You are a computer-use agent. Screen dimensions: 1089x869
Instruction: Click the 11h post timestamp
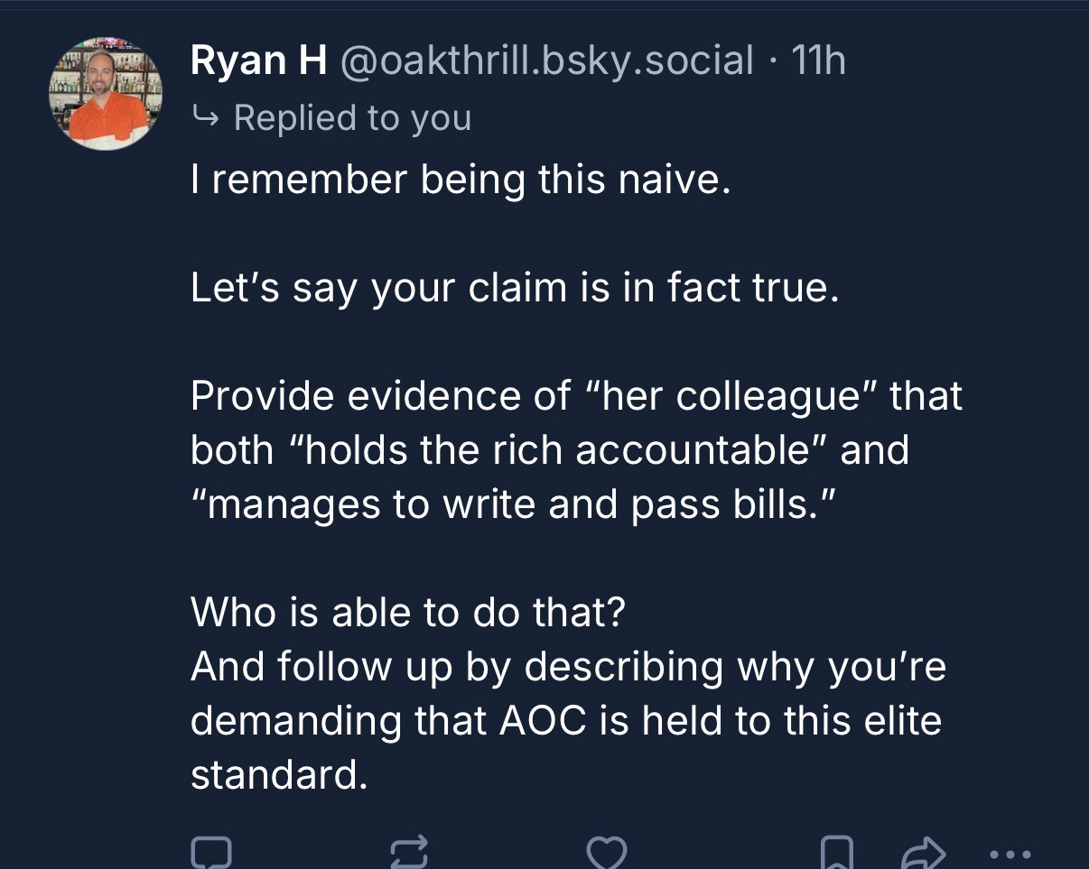click(818, 61)
